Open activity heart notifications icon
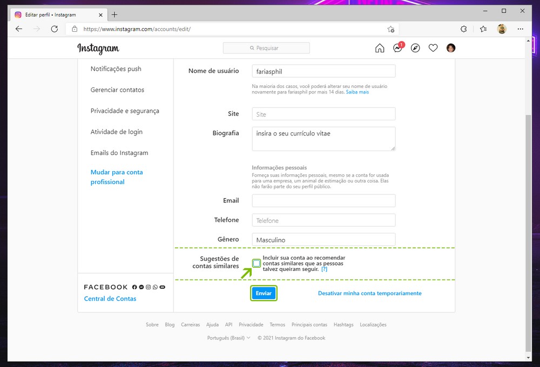The width and height of the screenshot is (540, 367). [x=433, y=48]
